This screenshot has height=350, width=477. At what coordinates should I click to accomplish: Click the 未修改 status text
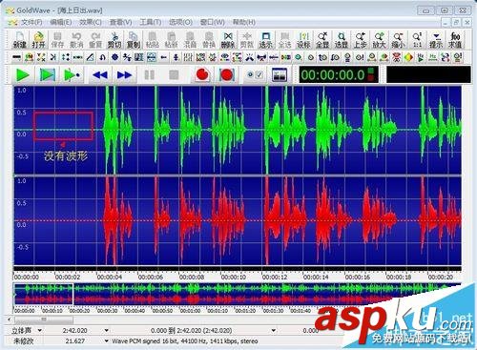point(24,341)
